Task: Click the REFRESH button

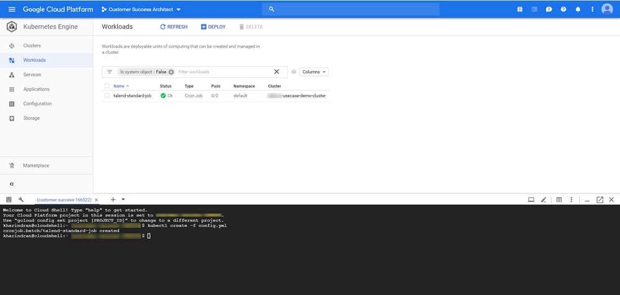Action: click(x=174, y=27)
